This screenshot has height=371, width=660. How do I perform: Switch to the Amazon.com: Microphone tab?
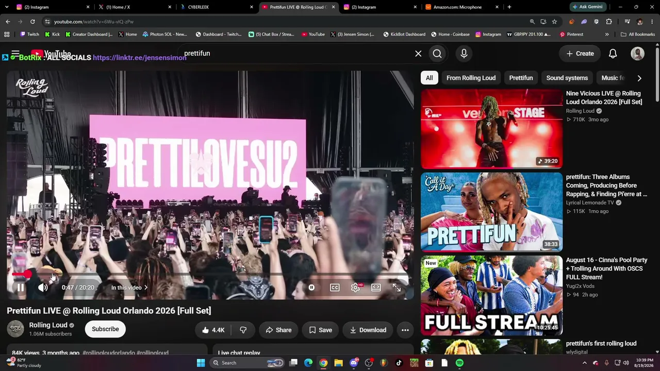click(x=461, y=7)
